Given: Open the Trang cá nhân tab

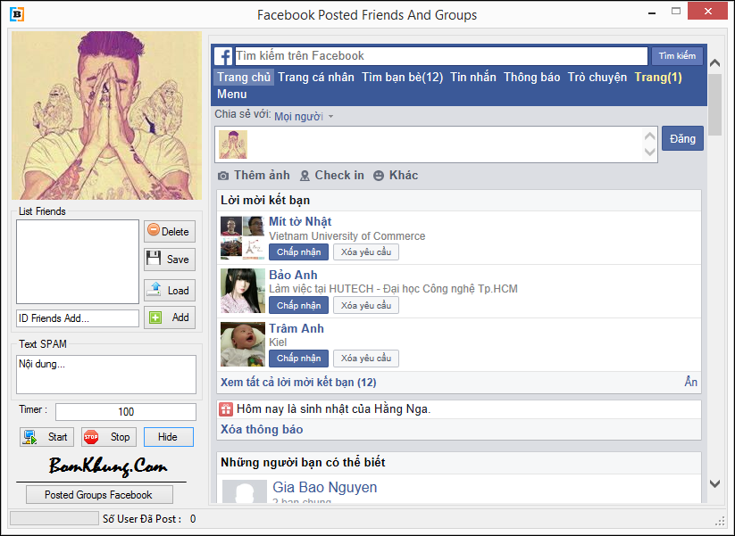Looking at the screenshot, I should (316, 78).
